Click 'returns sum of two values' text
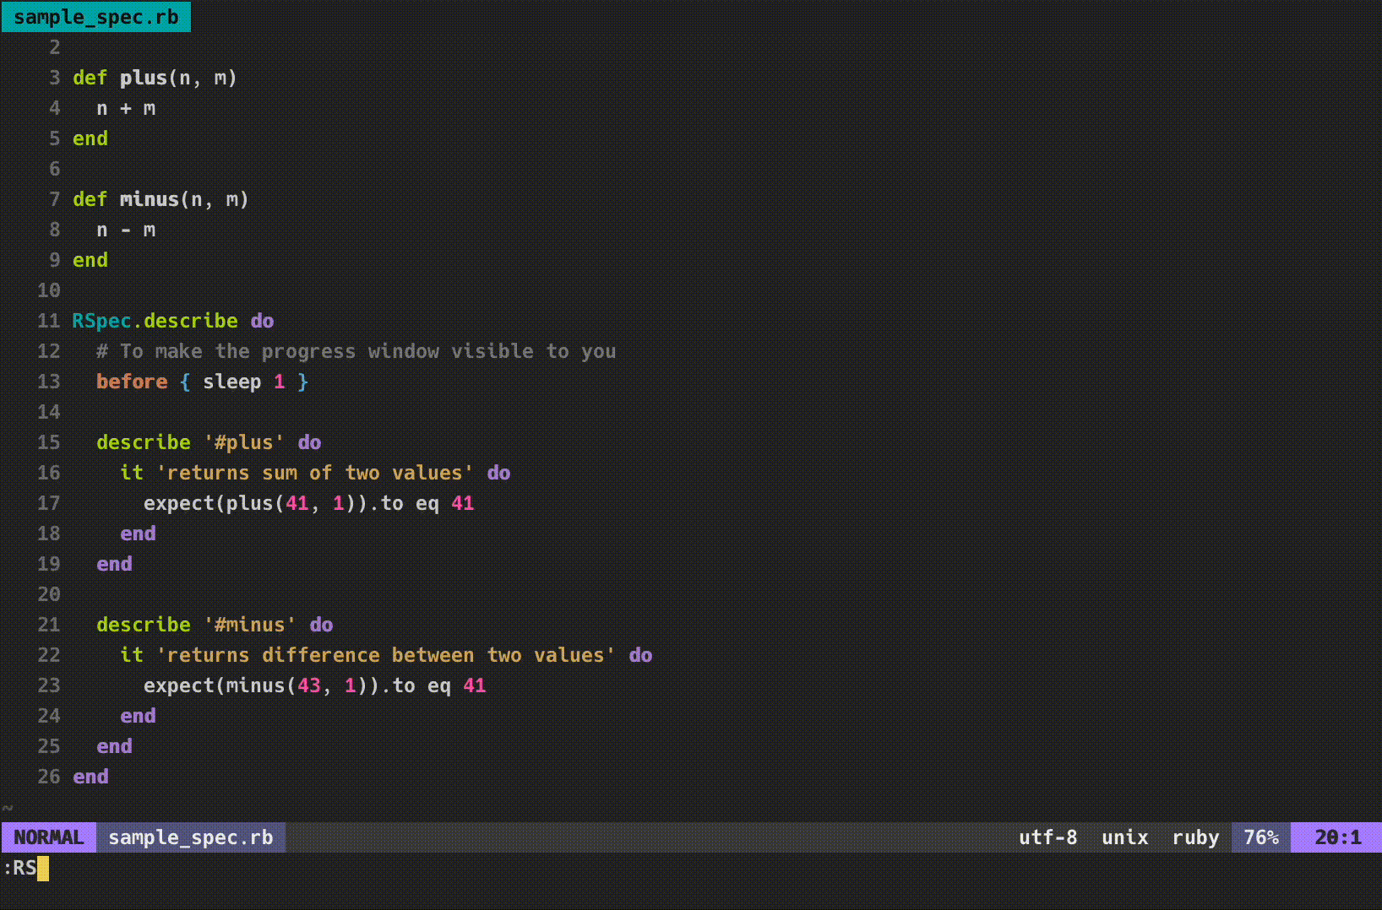Screen dimensions: 1382x910 [x=314, y=473]
